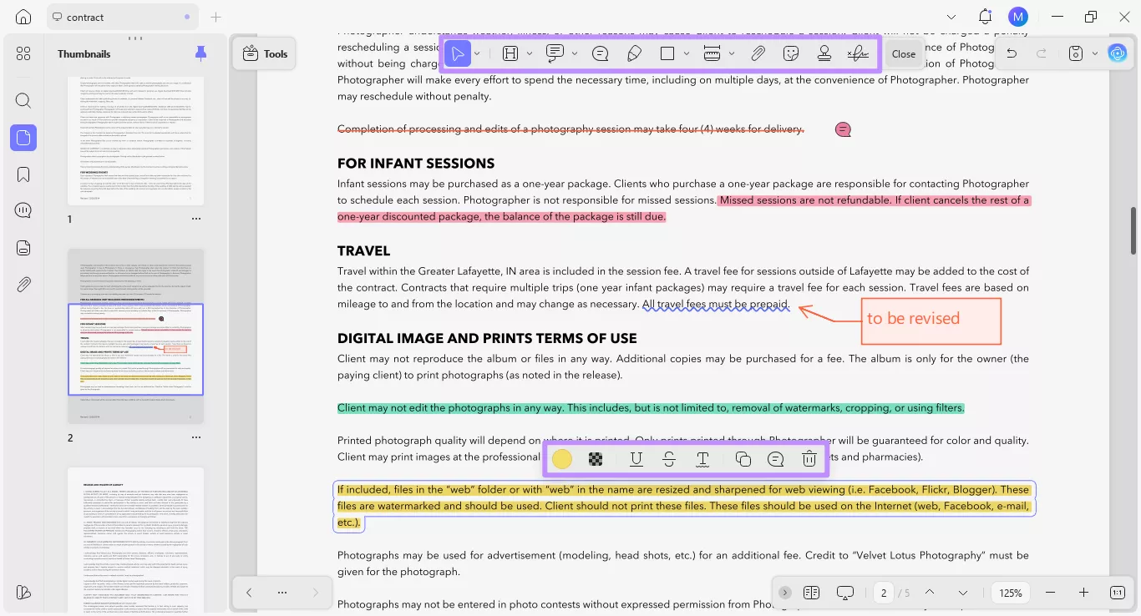Select page 3 thumbnail
Image resolution: width=1141 pixels, height=616 pixels.
pos(135,541)
